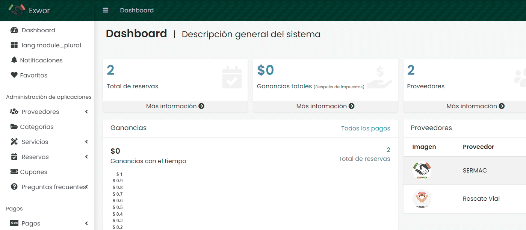The image size is (526, 230).
Task: Toggle the sidebar with the hamburger icon
Action: pos(106,10)
